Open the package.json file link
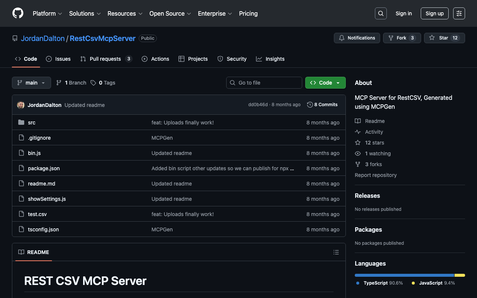477x298 pixels. 44,168
